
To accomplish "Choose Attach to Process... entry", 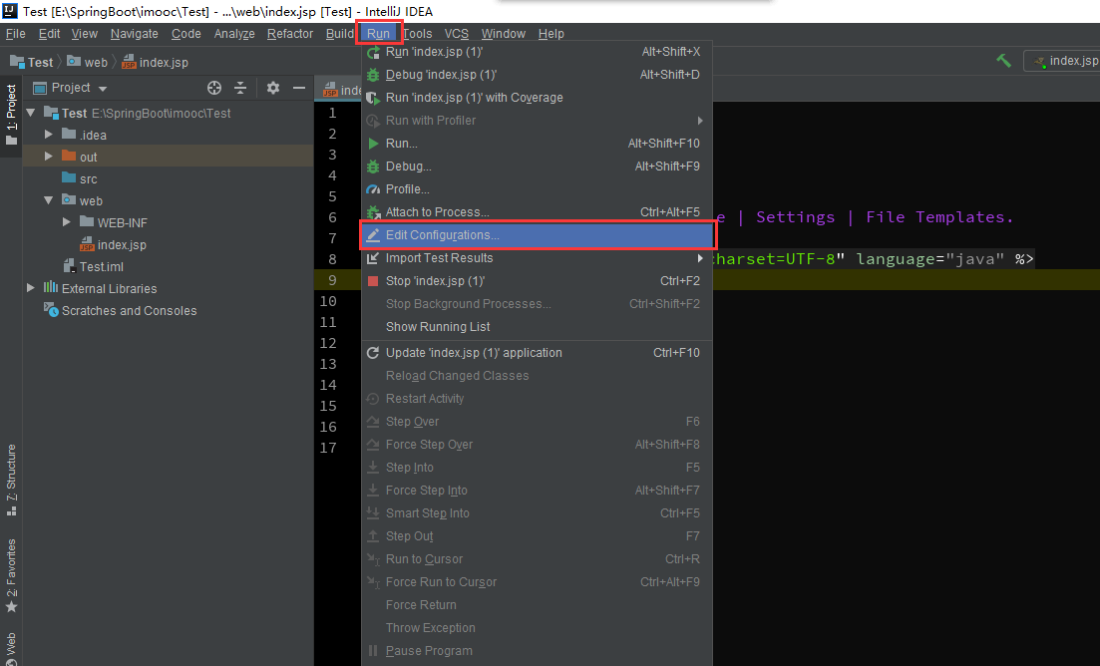I will pos(538,211).
